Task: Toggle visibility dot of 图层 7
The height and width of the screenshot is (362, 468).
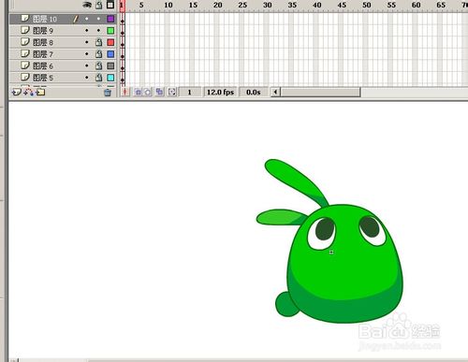Action: coord(87,54)
